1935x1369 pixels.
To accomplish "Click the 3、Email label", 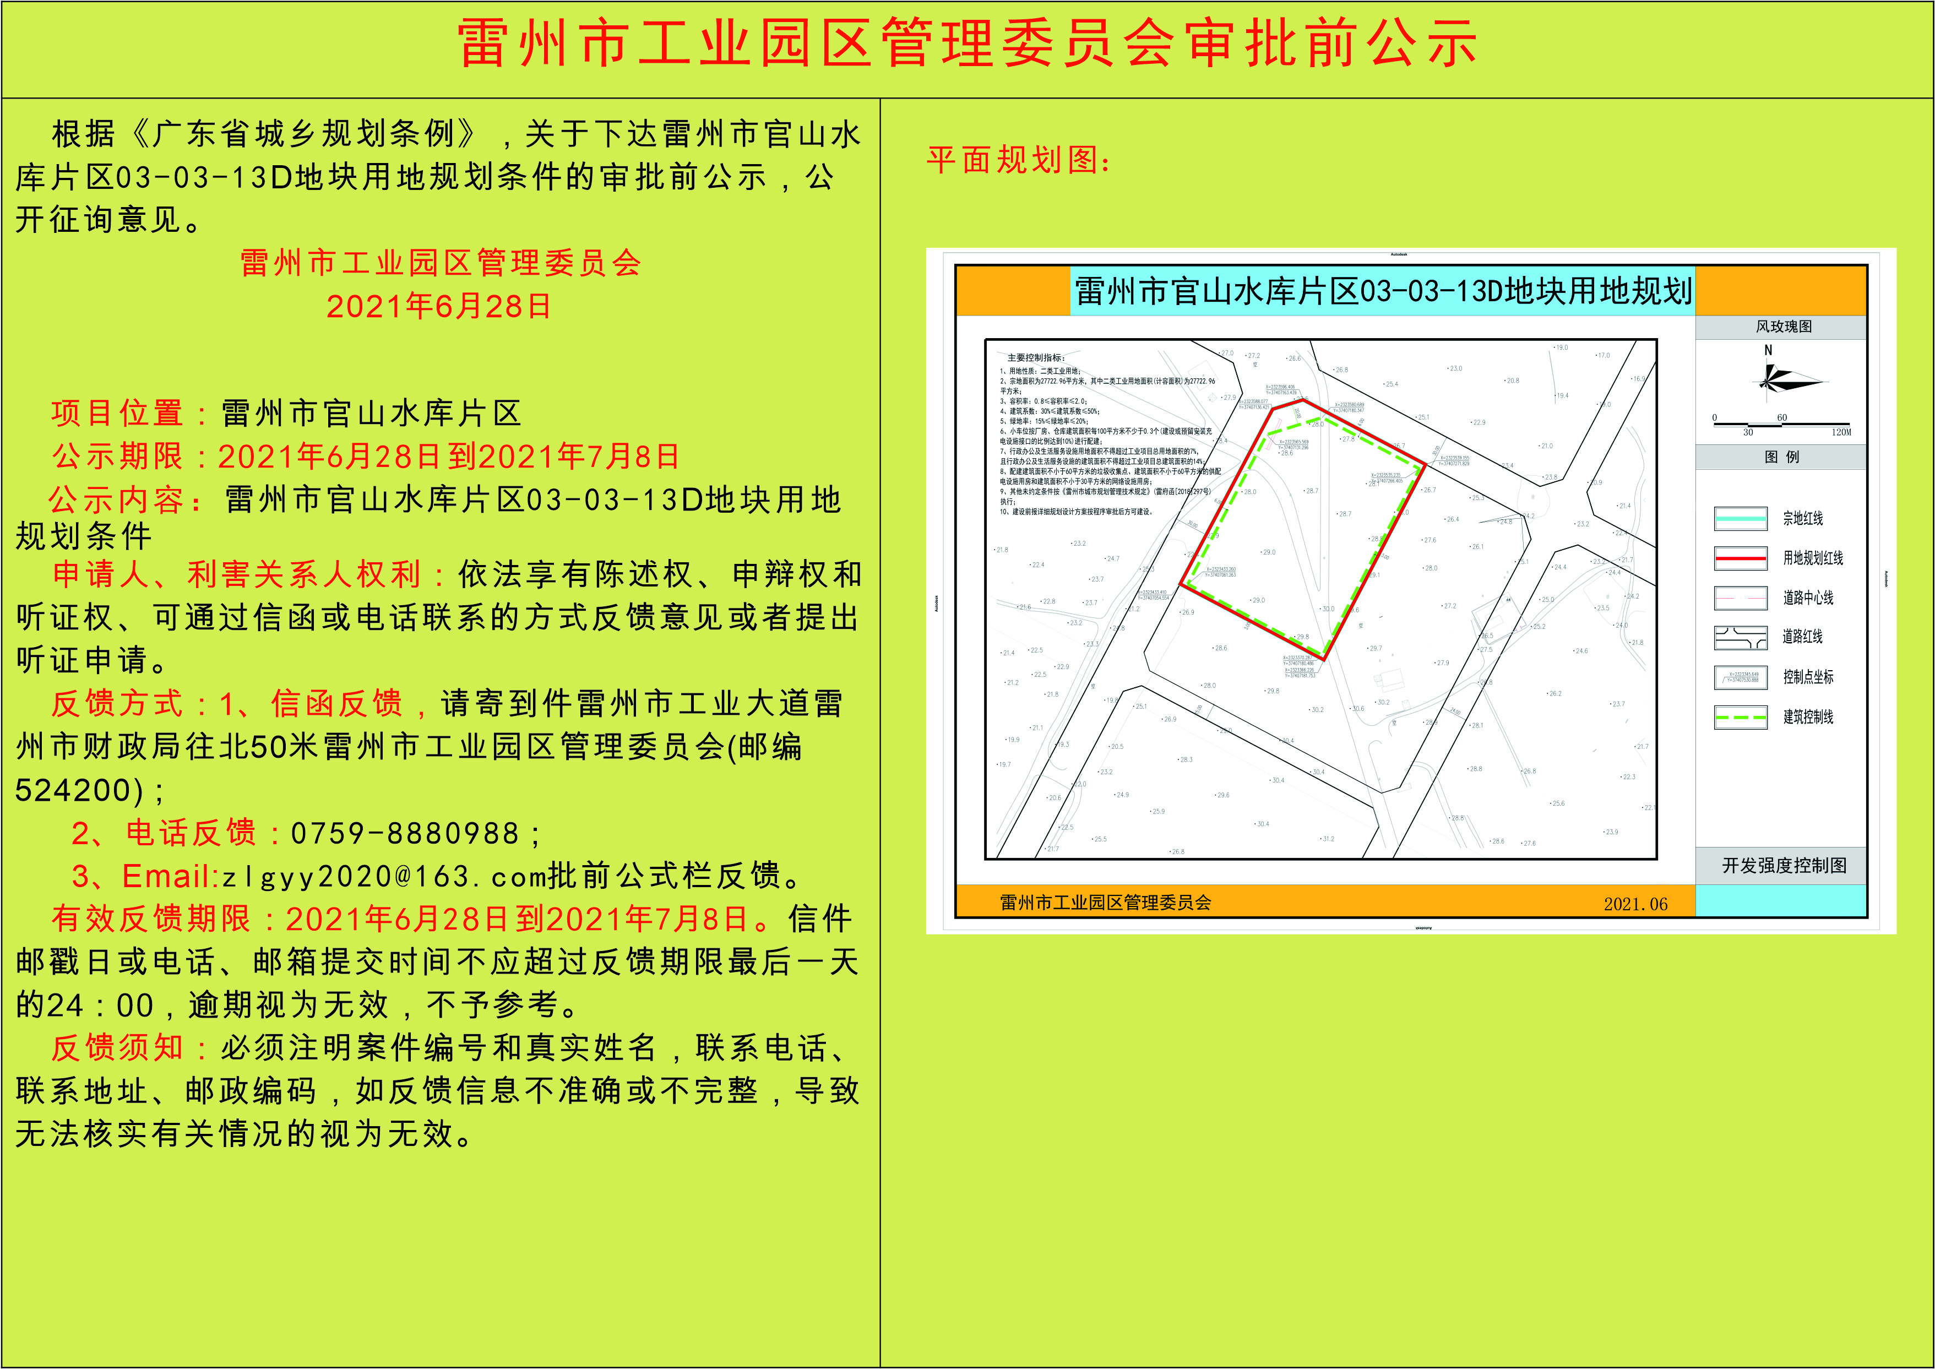I will coord(145,876).
